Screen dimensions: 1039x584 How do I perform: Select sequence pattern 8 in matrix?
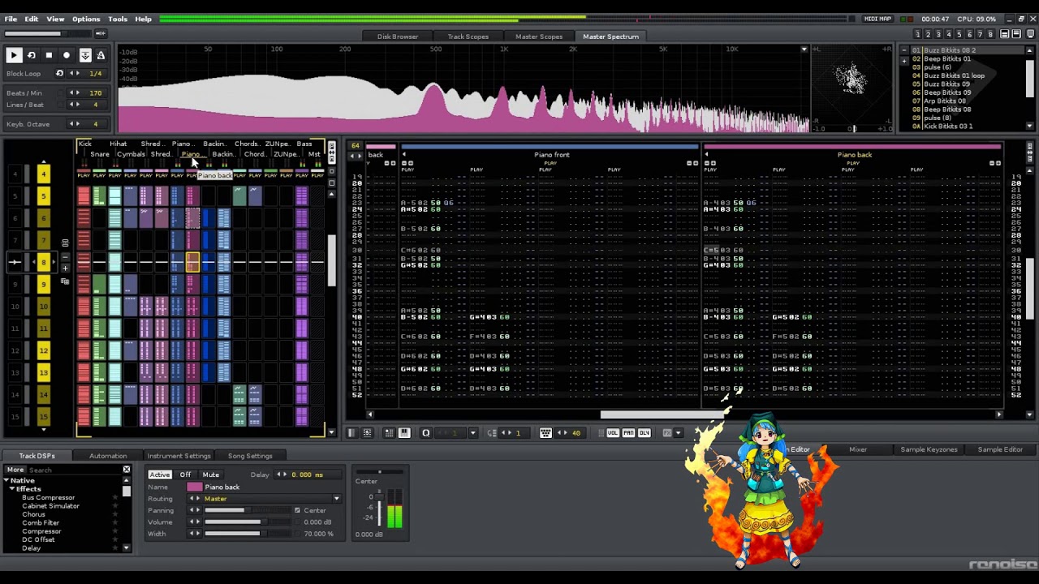click(x=44, y=262)
